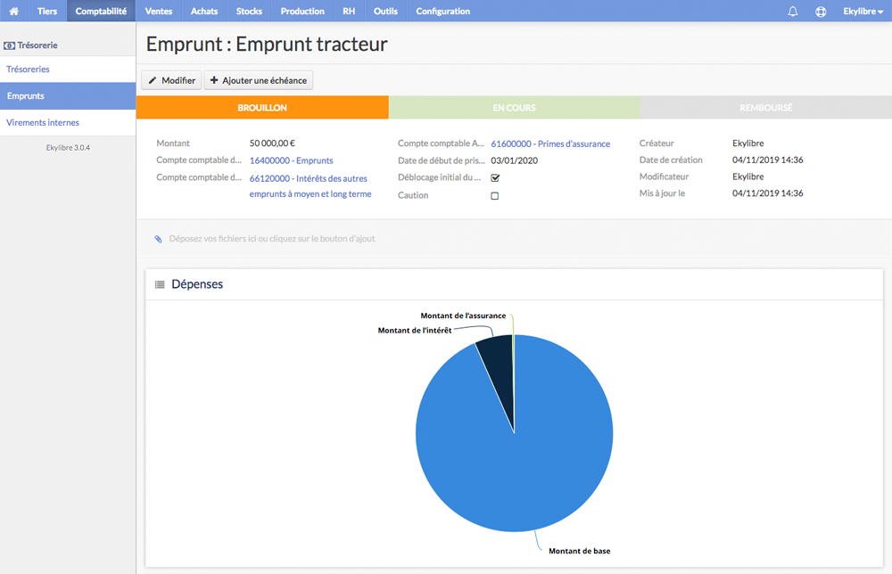Switch to the EN COURS state
The height and width of the screenshot is (574, 892).
click(x=515, y=108)
